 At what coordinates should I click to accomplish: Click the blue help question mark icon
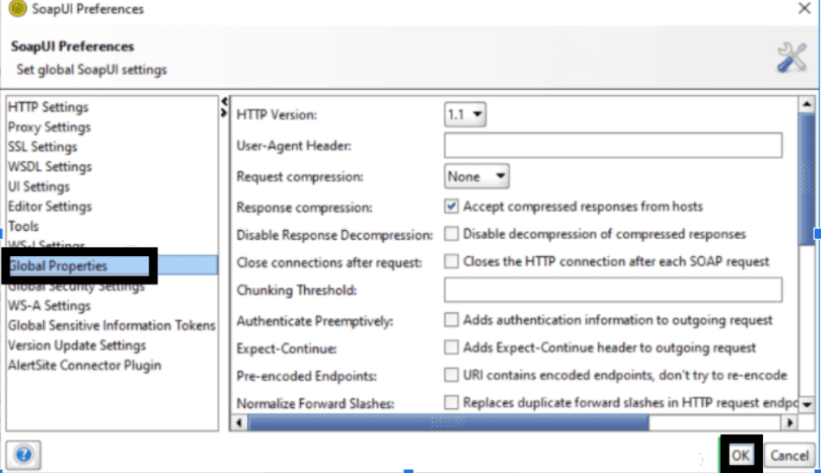(23, 454)
